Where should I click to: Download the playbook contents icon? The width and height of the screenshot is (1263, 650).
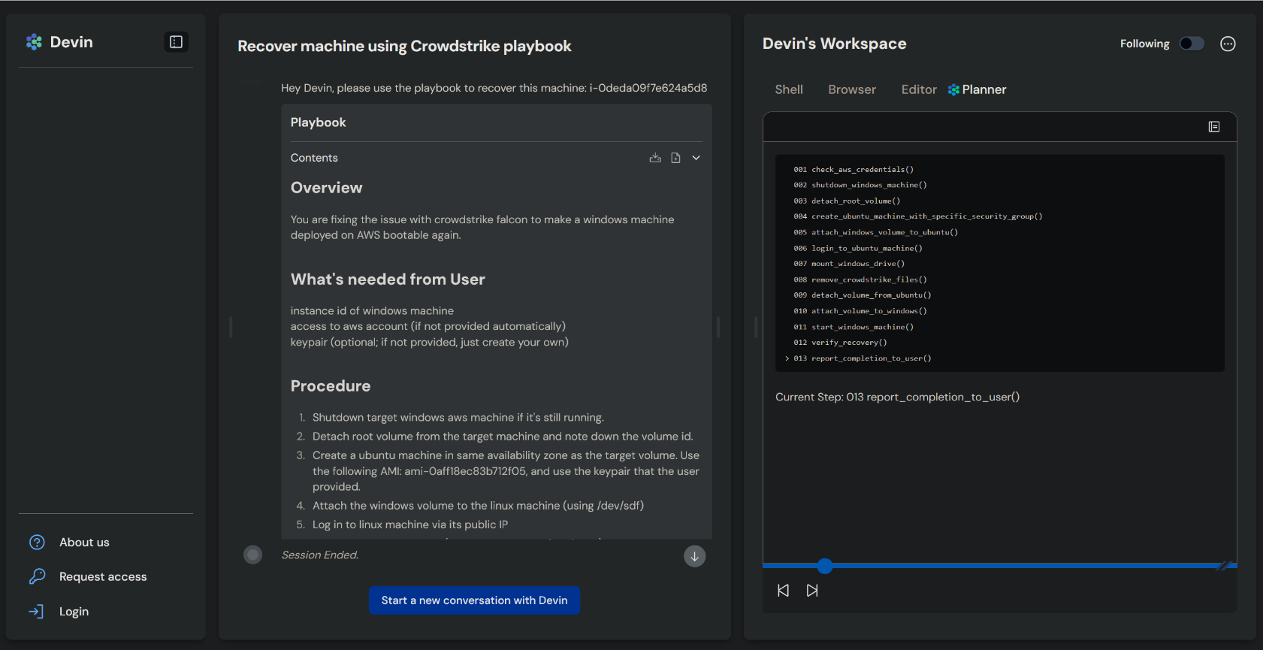pyautogui.click(x=655, y=158)
